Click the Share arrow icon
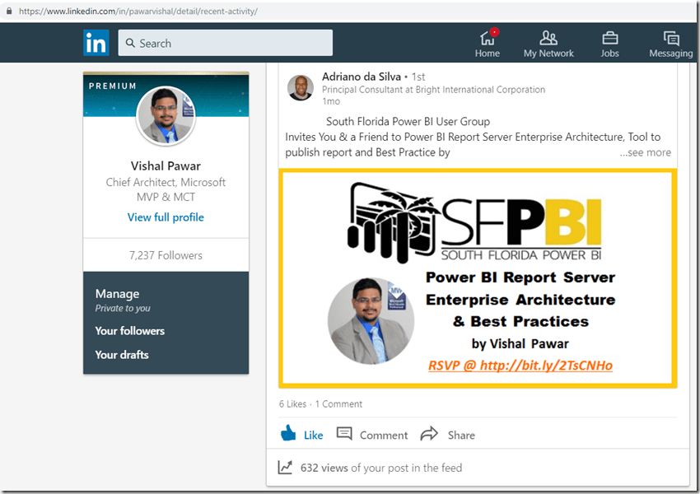This screenshot has width=700, height=494. [x=429, y=434]
